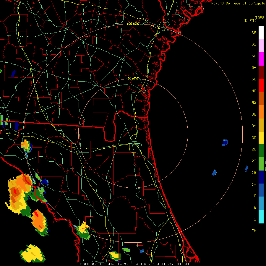Click the legend value 14
Screen dimensions: 266x266
254,184
